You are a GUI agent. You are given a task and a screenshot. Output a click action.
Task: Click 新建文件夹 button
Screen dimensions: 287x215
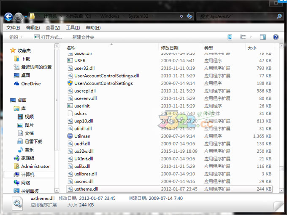click(83, 37)
